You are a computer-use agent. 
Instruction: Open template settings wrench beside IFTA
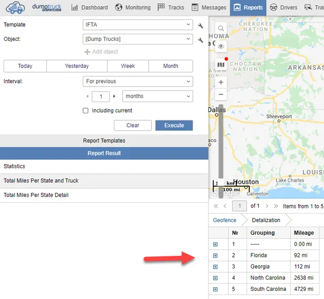(200, 26)
